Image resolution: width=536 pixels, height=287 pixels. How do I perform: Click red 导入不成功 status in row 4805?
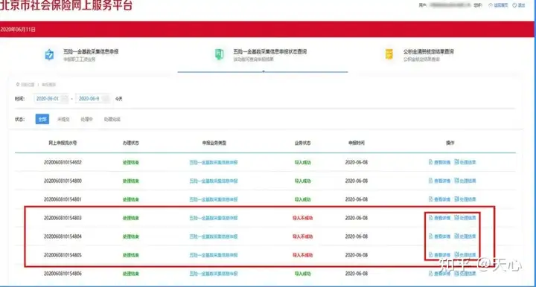click(x=302, y=255)
